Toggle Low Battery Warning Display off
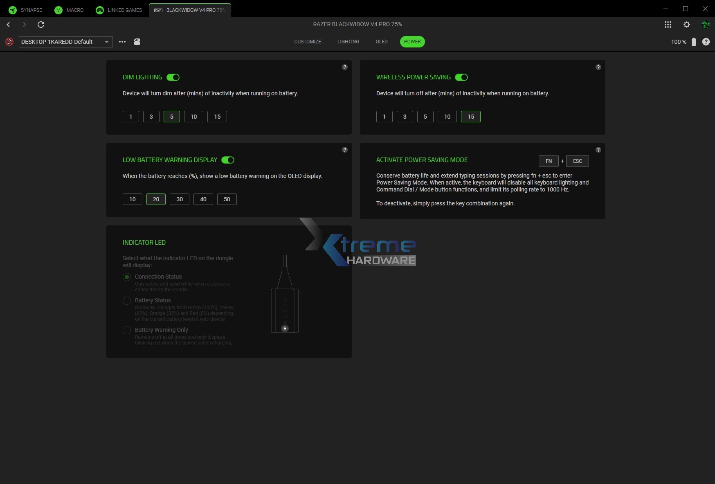 [x=228, y=160]
